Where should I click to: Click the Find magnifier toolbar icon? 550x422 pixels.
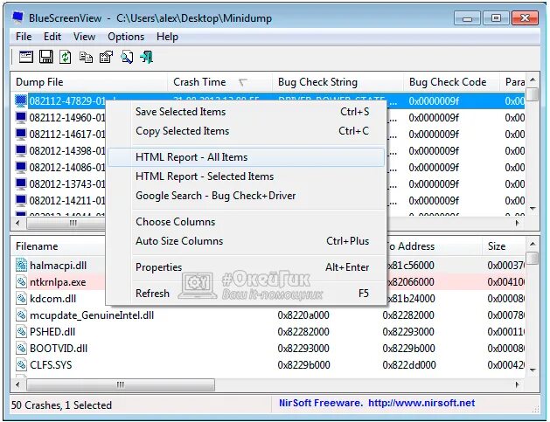click(x=127, y=57)
